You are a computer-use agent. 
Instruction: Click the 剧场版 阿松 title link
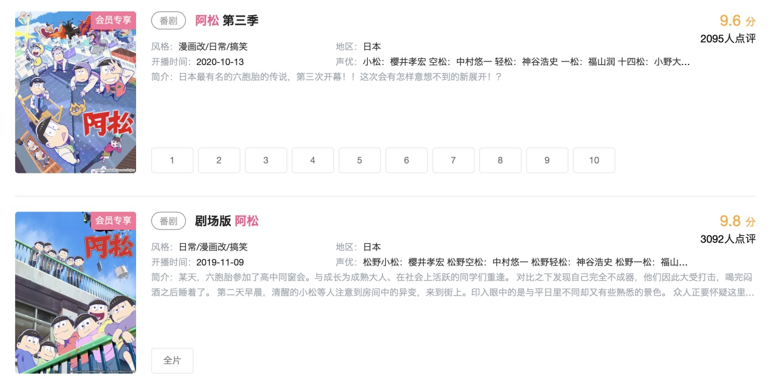click(227, 221)
